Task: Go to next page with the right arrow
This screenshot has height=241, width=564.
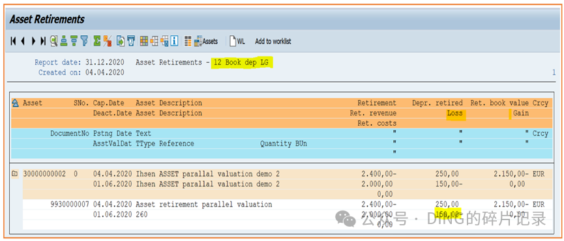Action: point(33,41)
